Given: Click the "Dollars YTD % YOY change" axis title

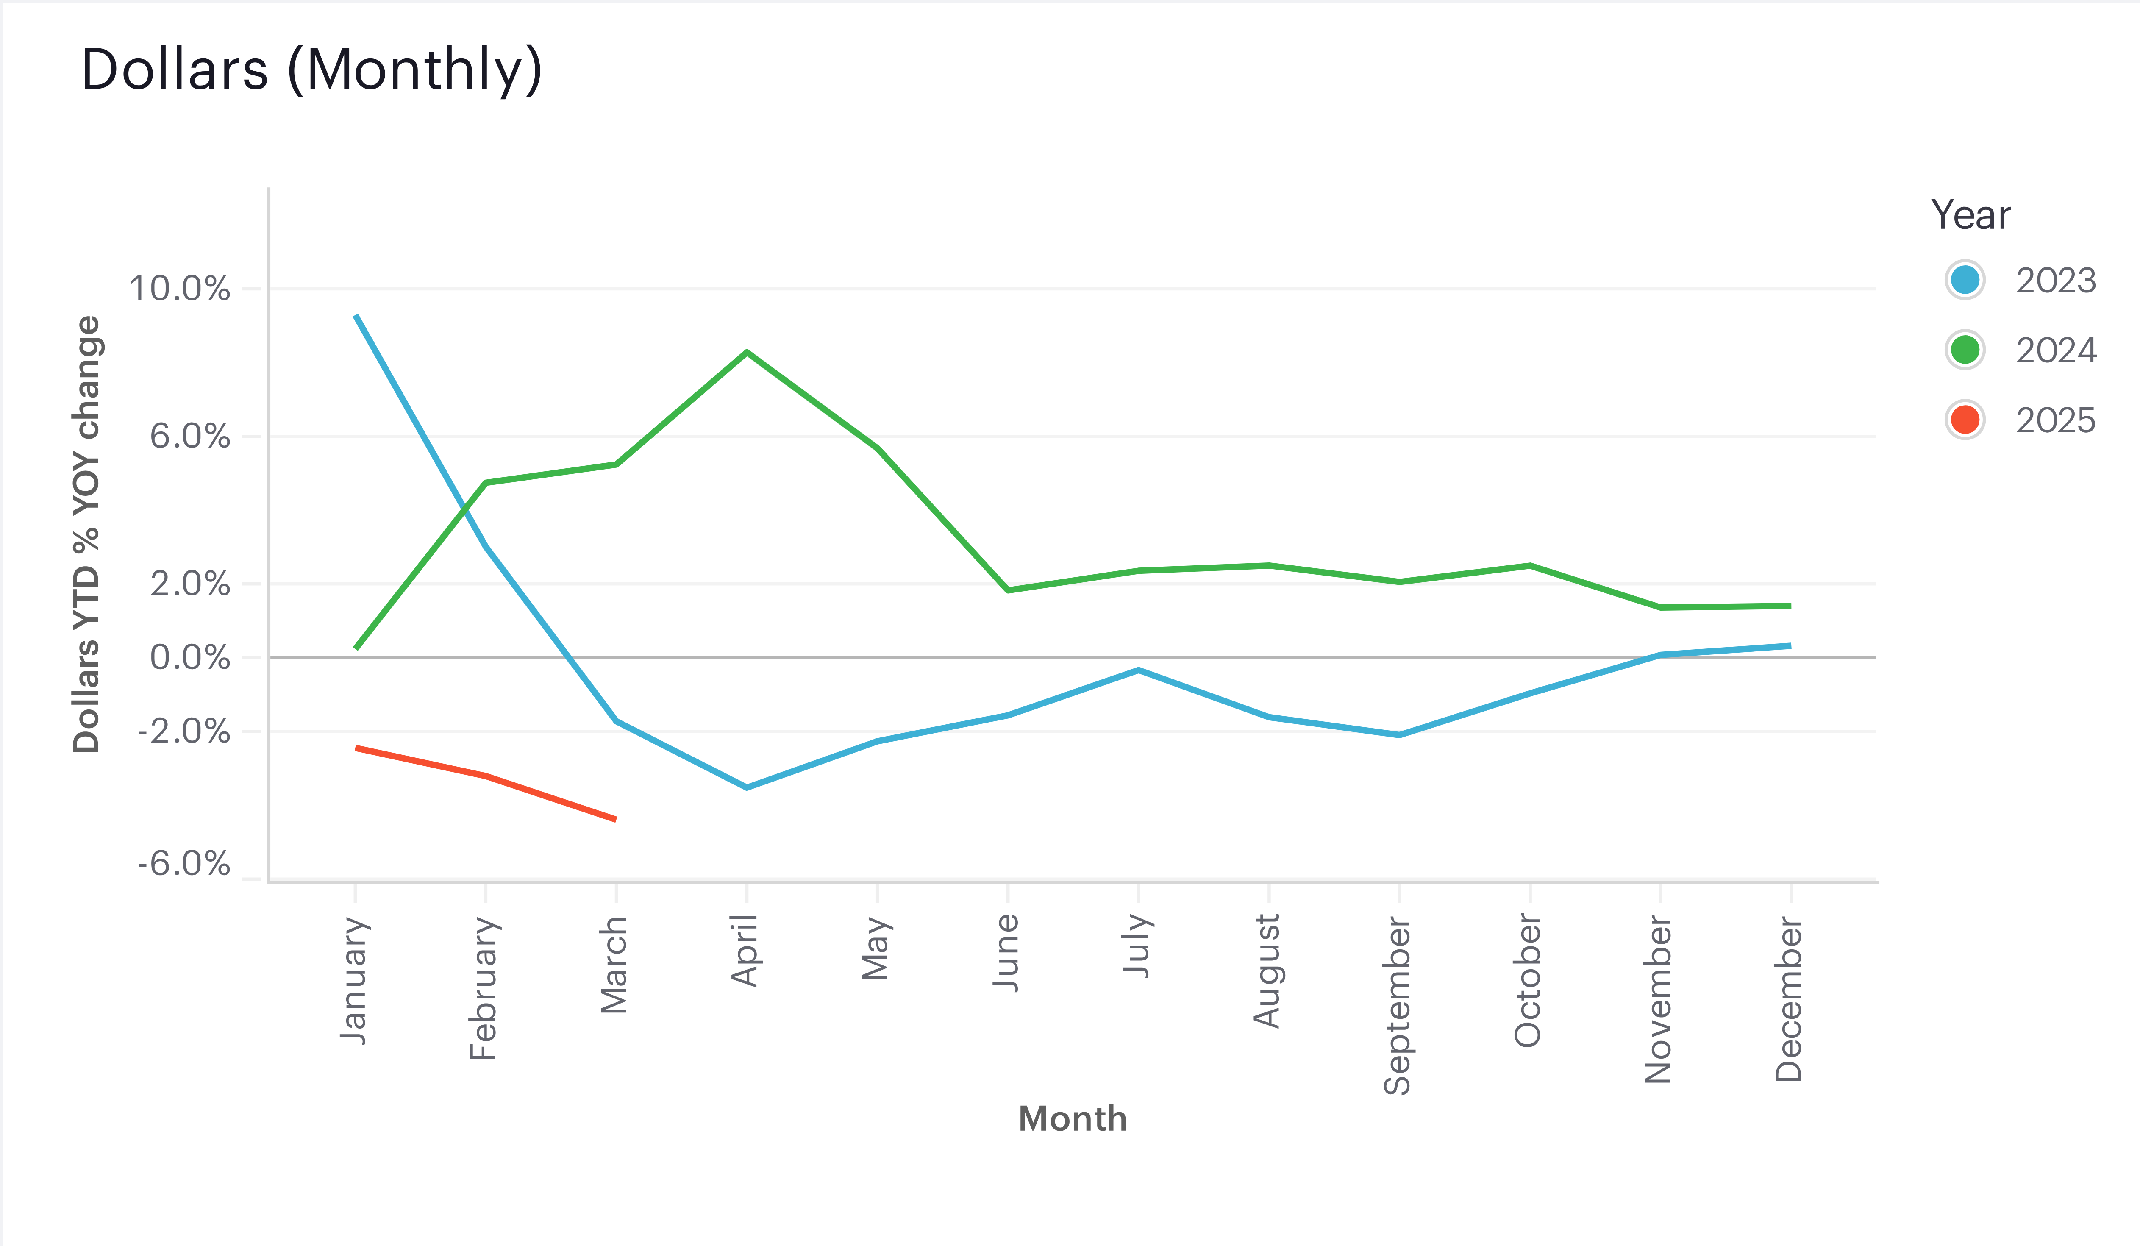Looking at the screenshot, I should (86, 534).
